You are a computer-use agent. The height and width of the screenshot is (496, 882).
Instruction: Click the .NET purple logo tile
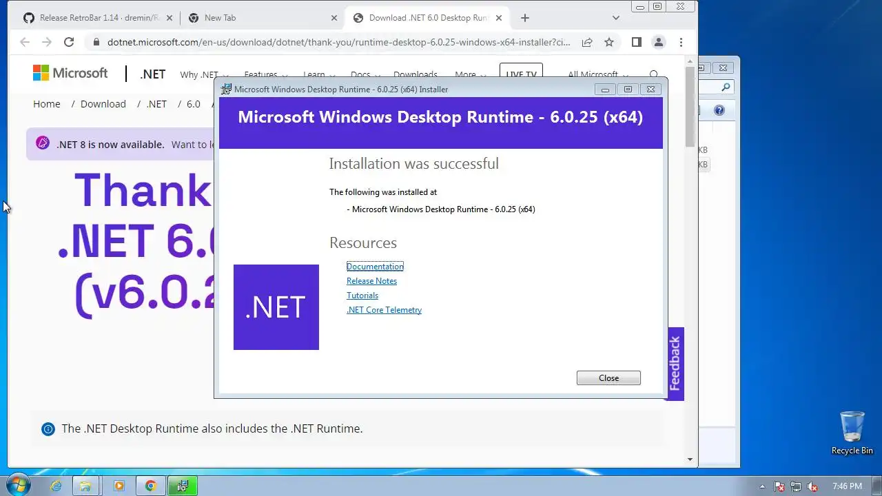point(276,307)
